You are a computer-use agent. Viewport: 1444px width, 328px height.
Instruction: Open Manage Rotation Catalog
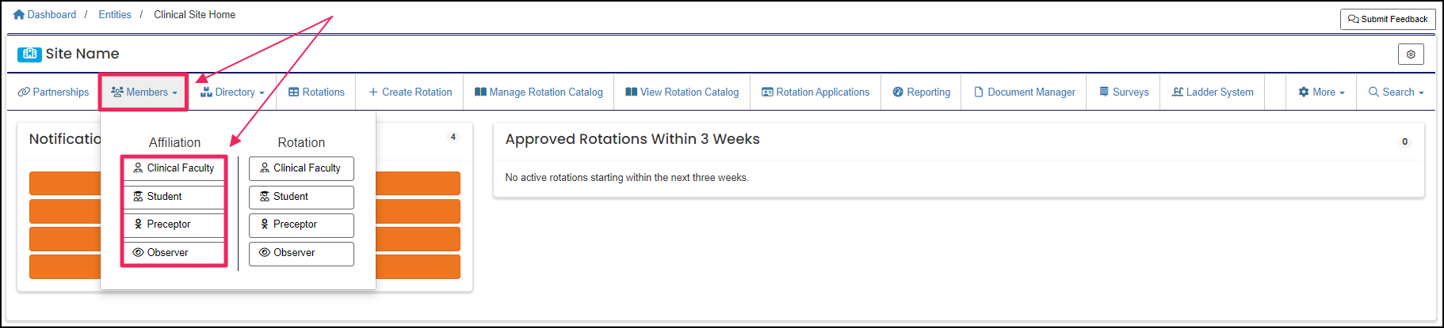(539, 92)
